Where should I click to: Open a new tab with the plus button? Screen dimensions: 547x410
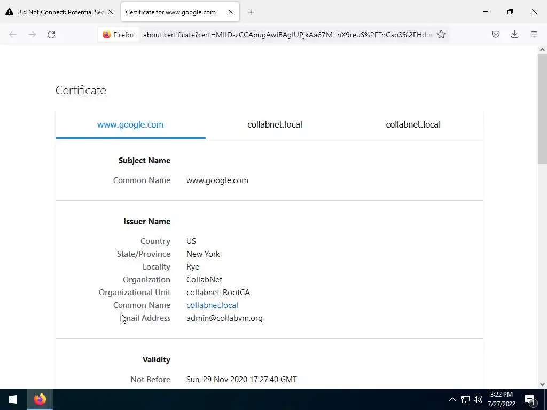click(251, 12)
